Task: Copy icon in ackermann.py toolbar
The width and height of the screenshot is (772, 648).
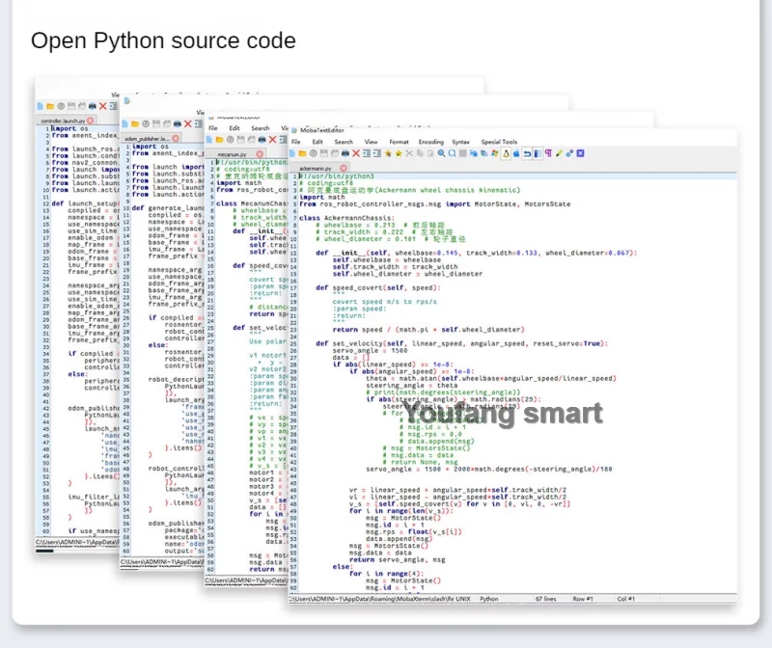Action: click(420, 153)
